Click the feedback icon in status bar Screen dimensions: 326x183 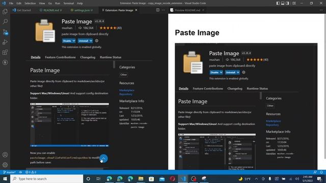click(315, 172)
